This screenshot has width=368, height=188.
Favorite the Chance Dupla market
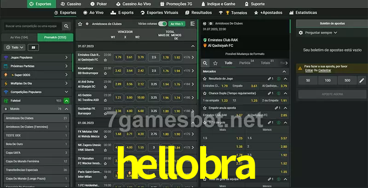point(205,93)
